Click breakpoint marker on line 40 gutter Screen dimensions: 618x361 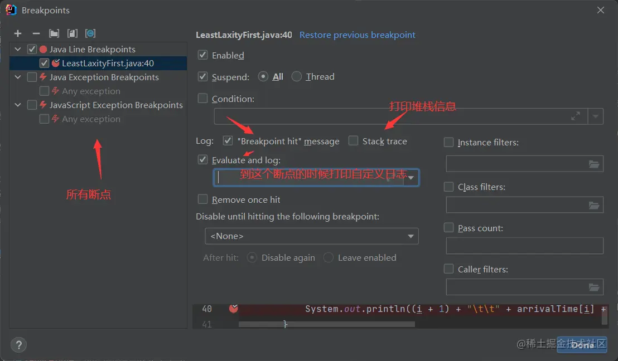pyautogui.click(x=233, y=308)
